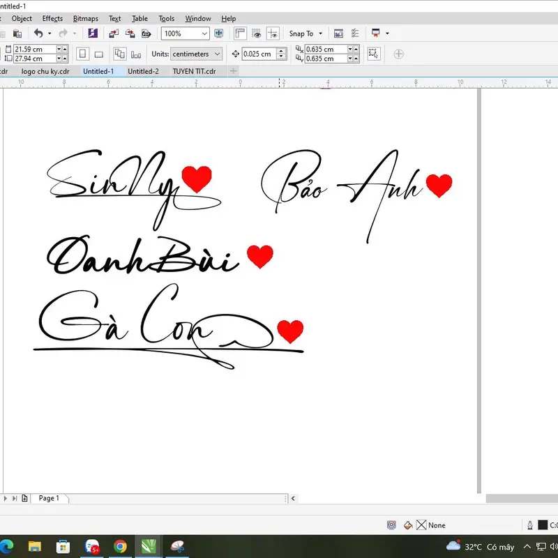Open the Table menu
The image size is (558, 558).
tap(139, 19)
